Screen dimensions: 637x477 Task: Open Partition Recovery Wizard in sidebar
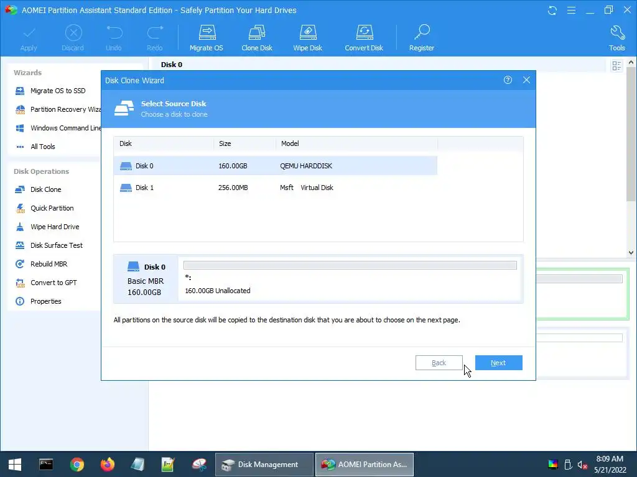point(58,109)
